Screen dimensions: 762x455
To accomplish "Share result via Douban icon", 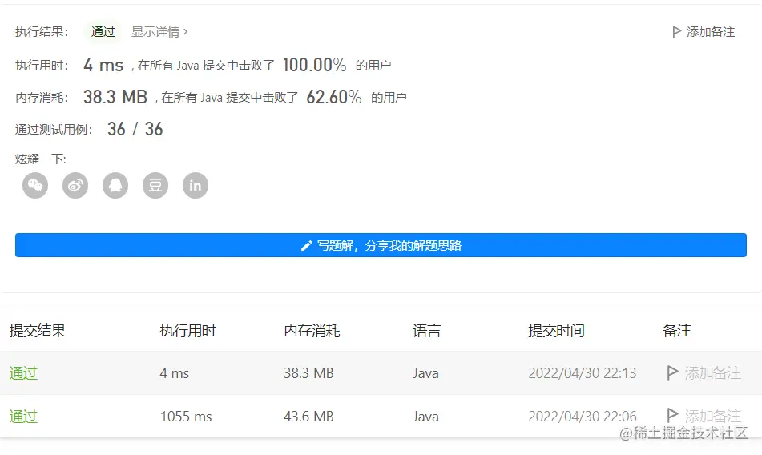I will click(155, 186).
